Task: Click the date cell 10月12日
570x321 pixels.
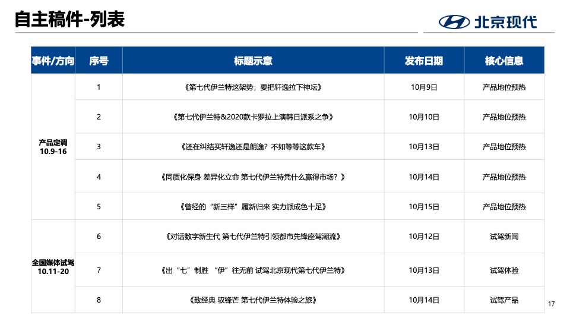Action: tap(424, 237)
